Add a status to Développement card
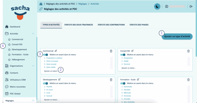This screenshot has width=197, height=103. 51,100
